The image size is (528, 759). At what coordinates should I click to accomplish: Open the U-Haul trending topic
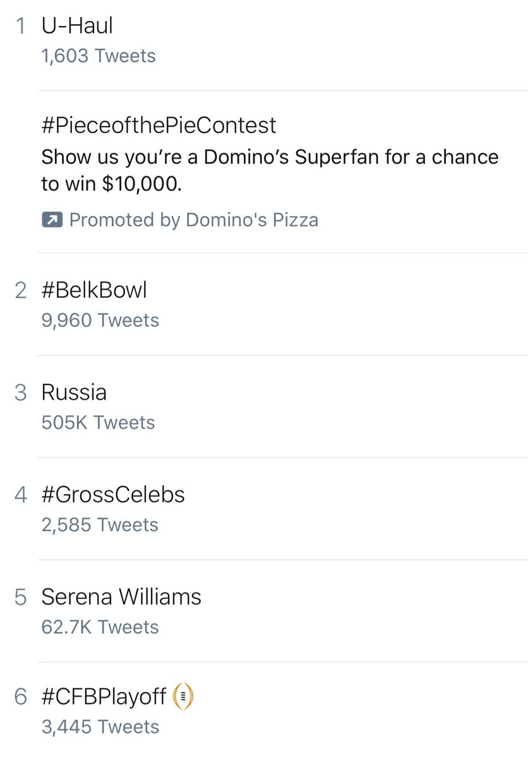[77, 26]
